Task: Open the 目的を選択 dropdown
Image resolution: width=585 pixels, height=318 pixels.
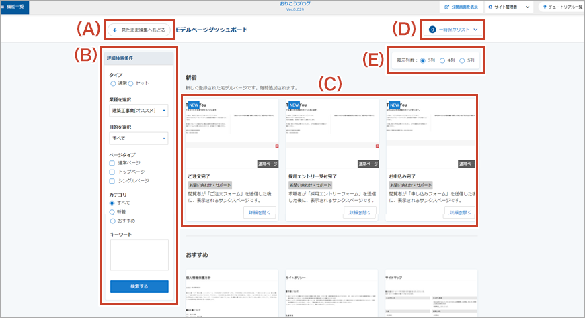Action: tap(139, 138)
